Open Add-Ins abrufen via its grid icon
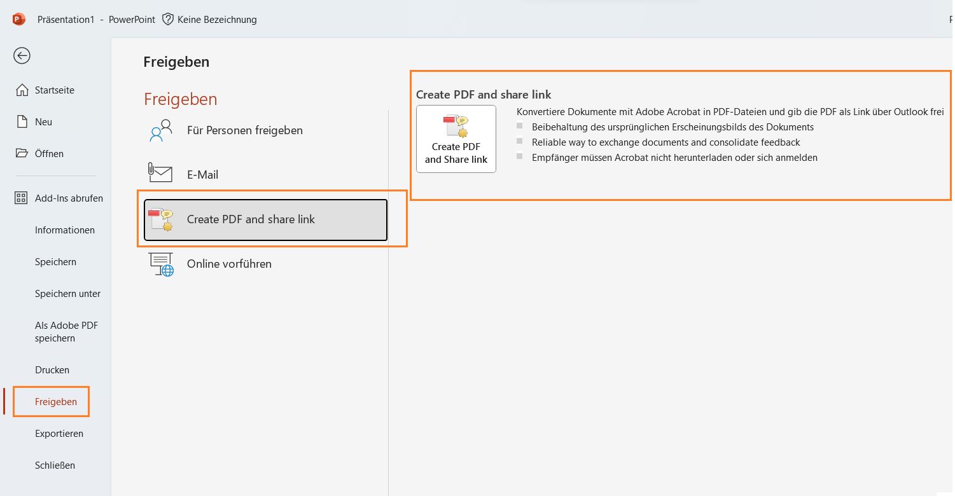This screenshot has width=955, height=496. point(21,198)
